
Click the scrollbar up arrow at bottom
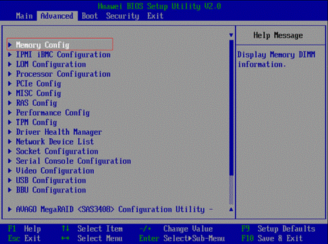pos(231,209)
